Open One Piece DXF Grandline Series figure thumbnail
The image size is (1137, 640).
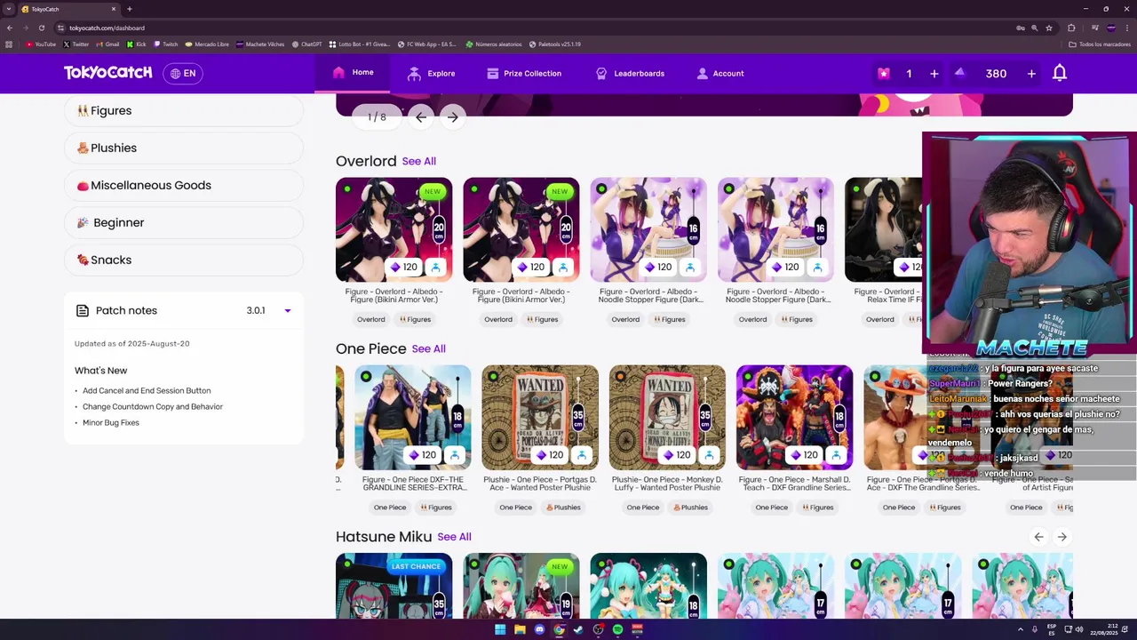(412, 417)
